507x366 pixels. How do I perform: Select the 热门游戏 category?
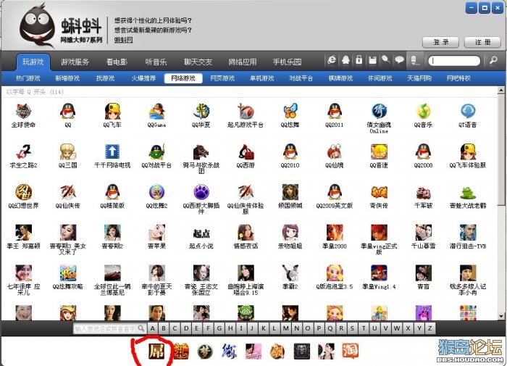28,78
